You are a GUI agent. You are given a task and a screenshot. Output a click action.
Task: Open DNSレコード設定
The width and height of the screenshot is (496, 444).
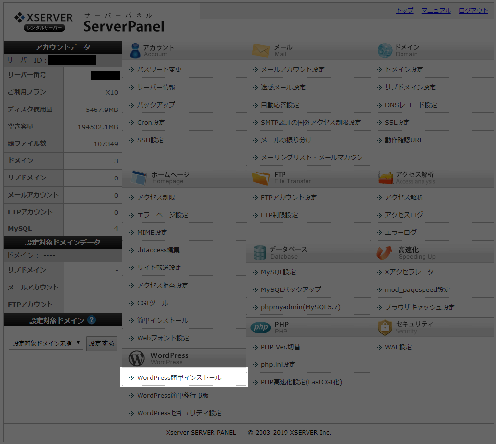pyautogui.click(x=411, y=105)
